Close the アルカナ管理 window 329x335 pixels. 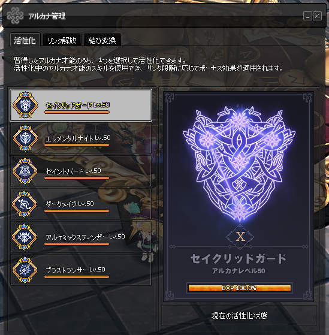tap(318, 16)
